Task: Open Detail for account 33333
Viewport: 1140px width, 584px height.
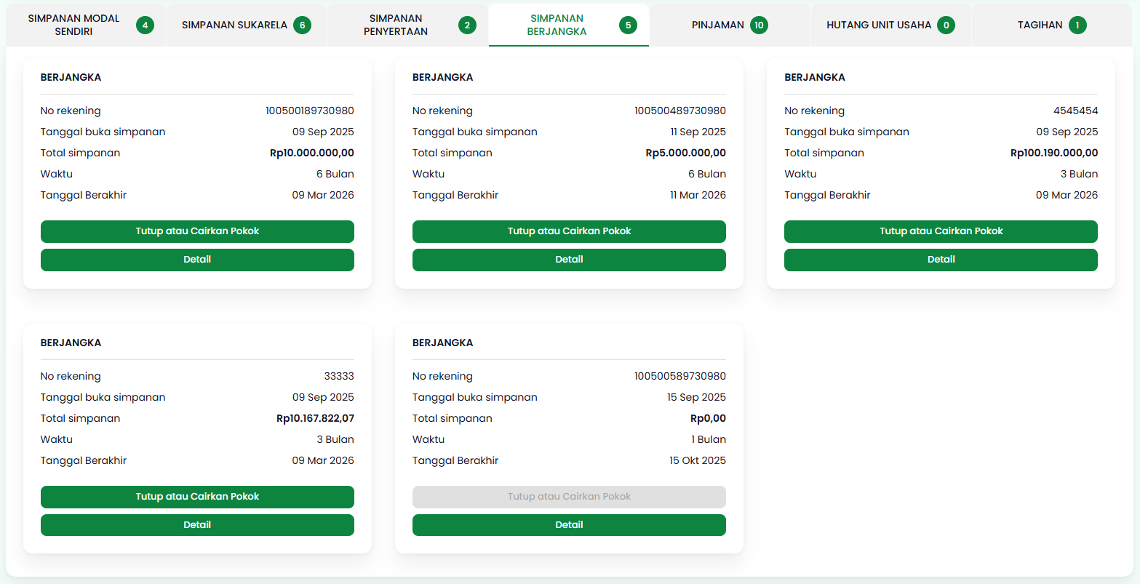Action: pos(197,525)
